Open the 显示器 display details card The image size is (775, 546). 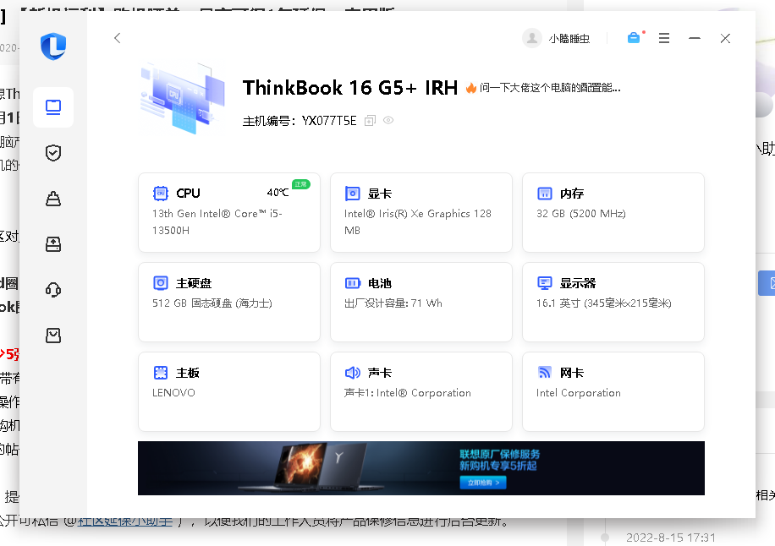(613, 302)
